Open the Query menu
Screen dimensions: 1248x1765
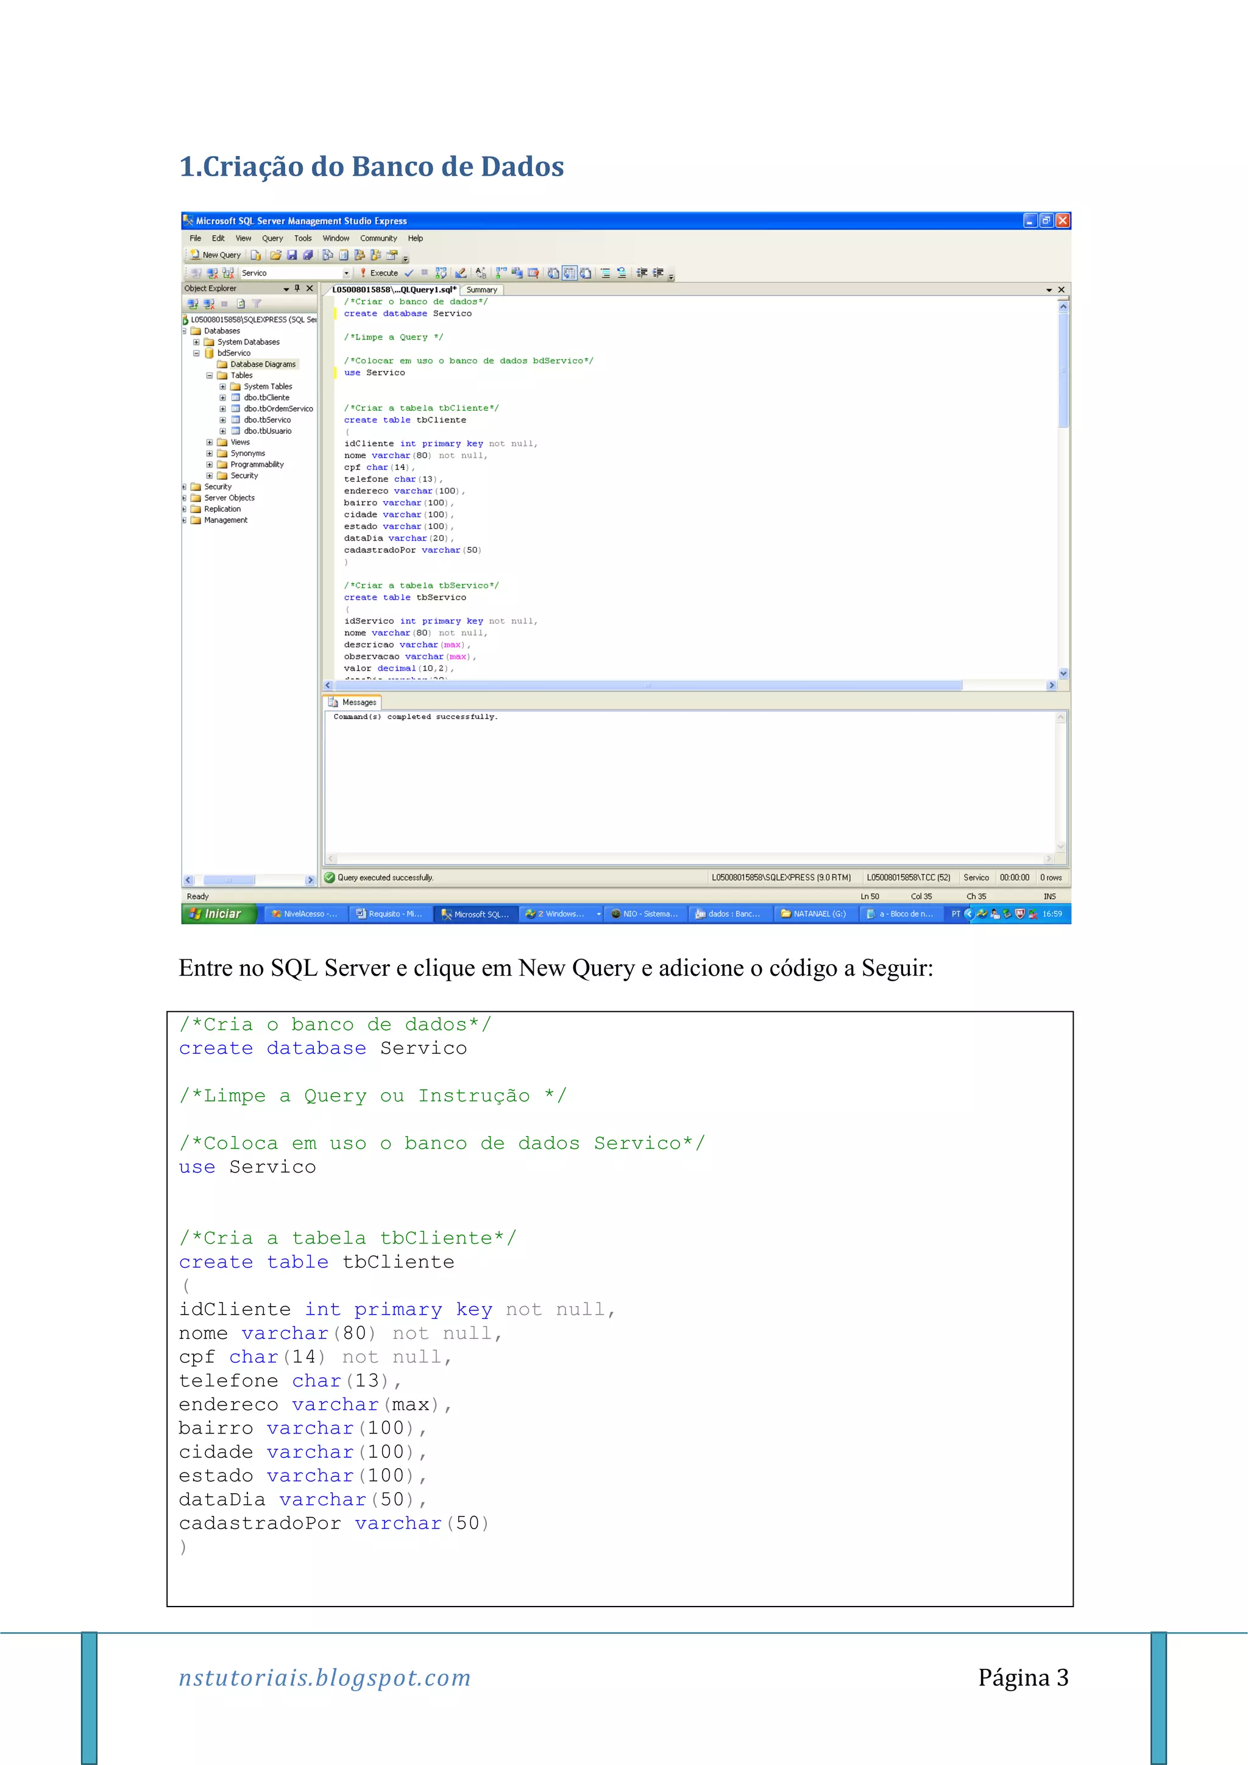tap(272, 238)
